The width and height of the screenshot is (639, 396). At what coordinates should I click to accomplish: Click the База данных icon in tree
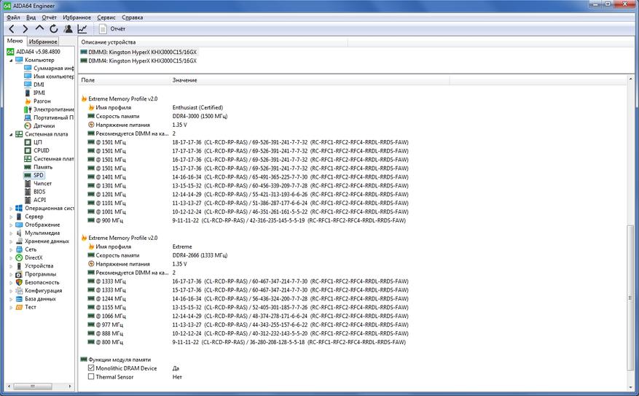click(x=19, y=299)
